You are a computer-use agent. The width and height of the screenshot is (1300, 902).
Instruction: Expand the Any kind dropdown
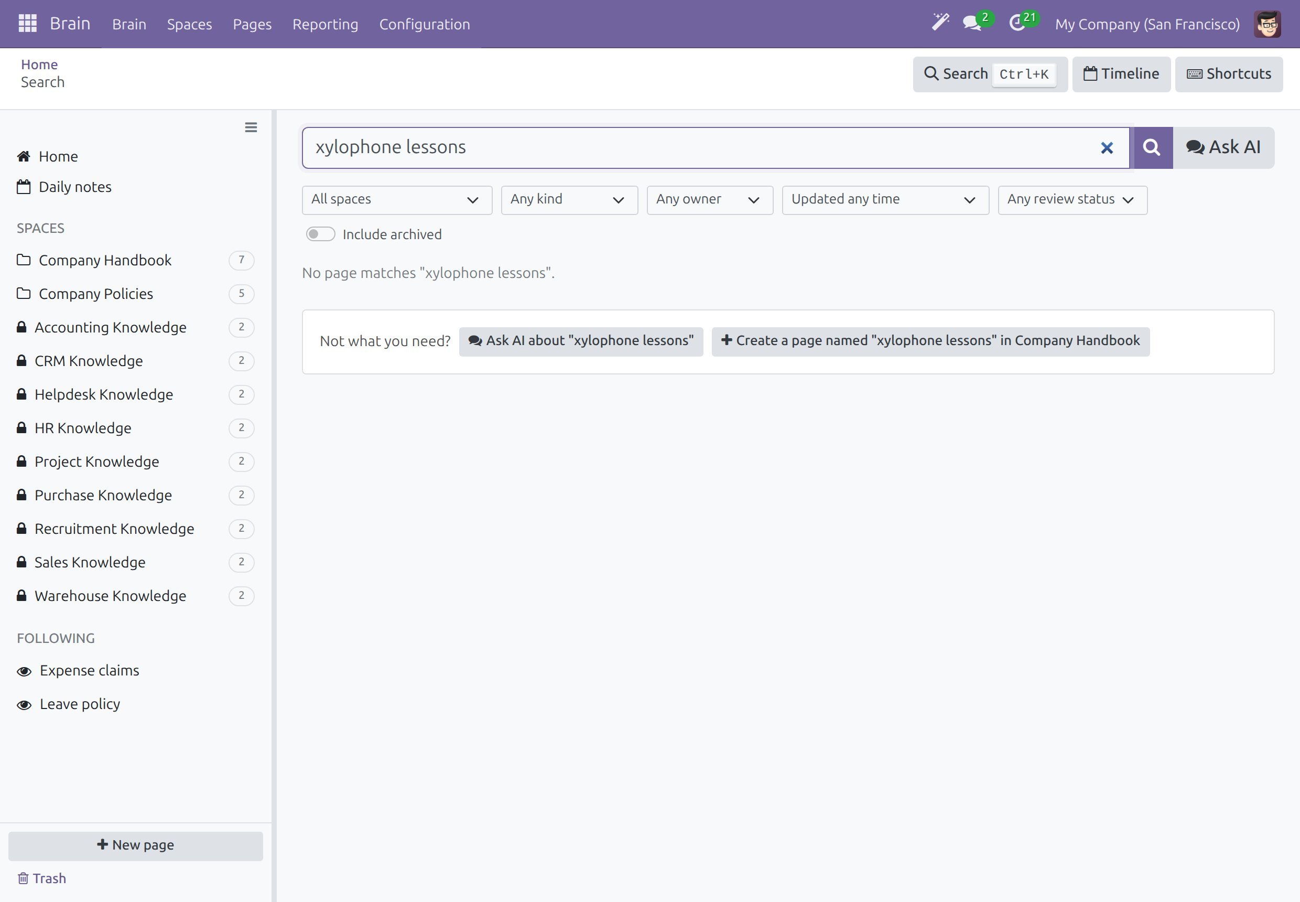pos(569,200)
